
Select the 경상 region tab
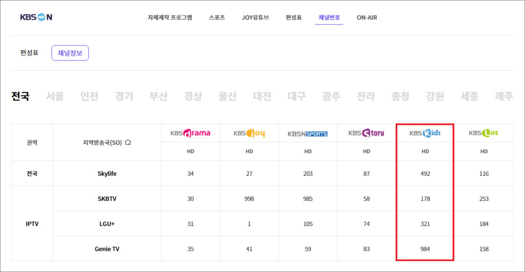coord(193,96)
